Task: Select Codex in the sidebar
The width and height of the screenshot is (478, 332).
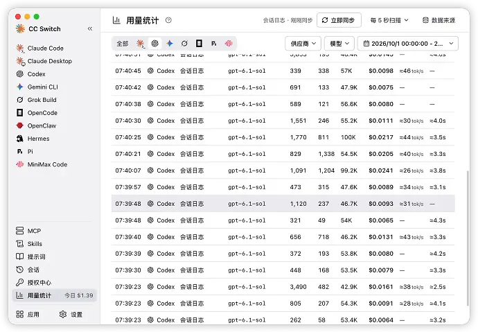Action: tap(30, 74)
